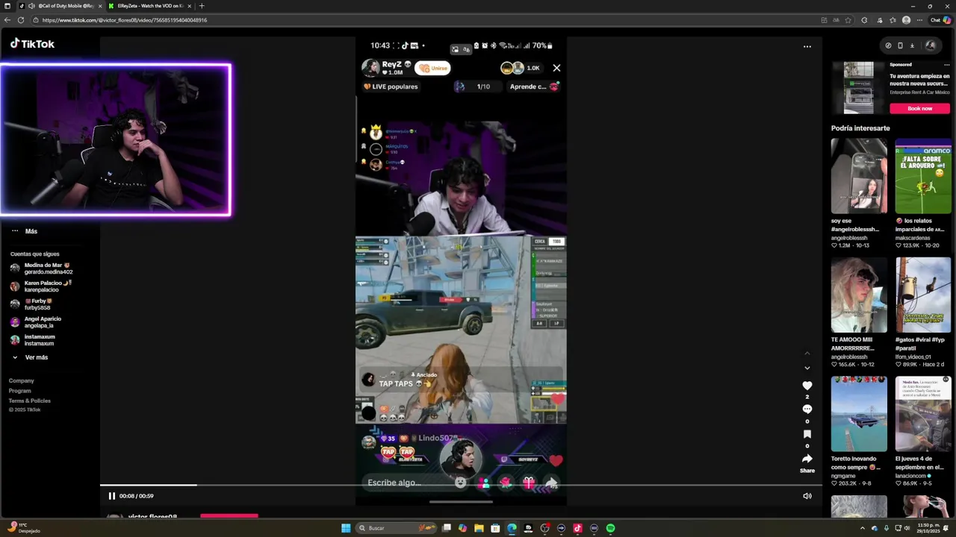Viewport: 956px width, 537px height.
Task: Open Angel Aparicio account
Action: (x=36, y=322)
